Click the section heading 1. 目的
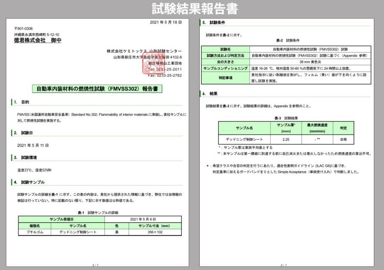Viewport: 384px width, 270px height. (21, 102)
